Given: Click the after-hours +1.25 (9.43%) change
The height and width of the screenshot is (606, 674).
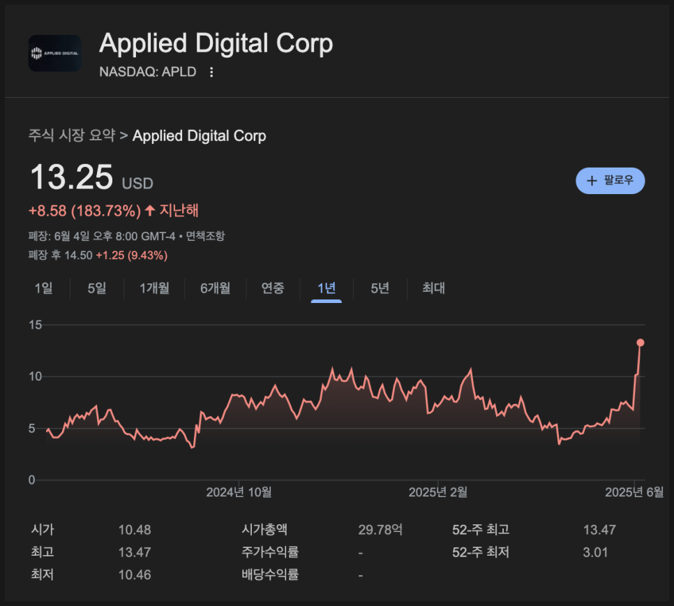Looking at the screenshot, I should (x=132, y=256).
